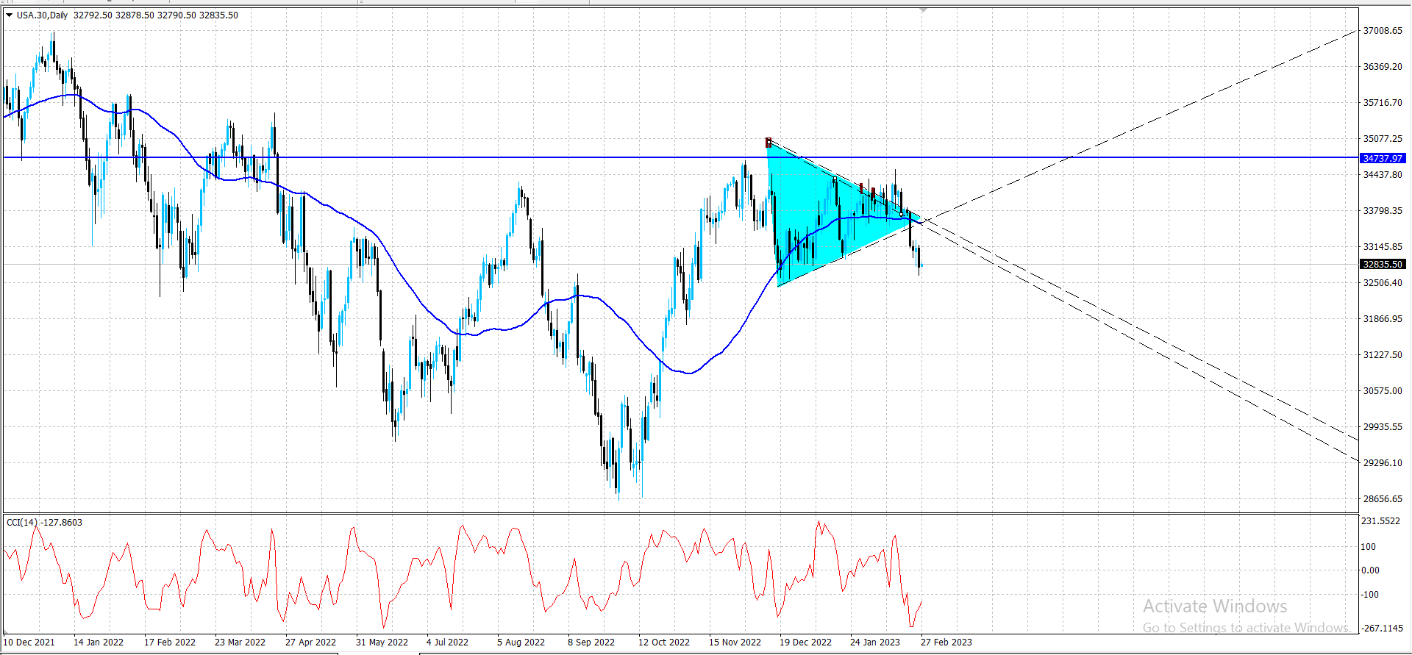Click CCI scale minimum value -267.1145
1412x655 pixels.
click(1382, 629)
